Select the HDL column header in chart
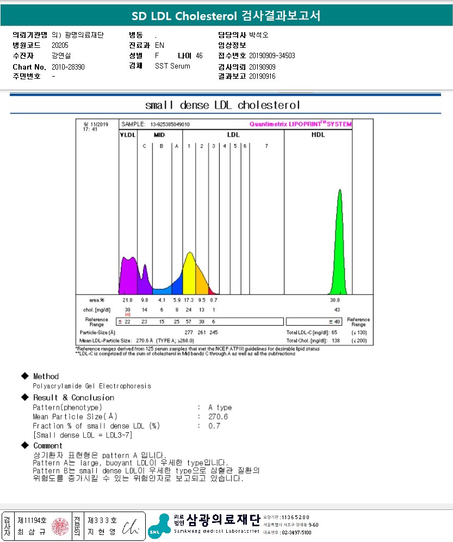Viewport: 453px width, 542px height. [x=318, y=135]
